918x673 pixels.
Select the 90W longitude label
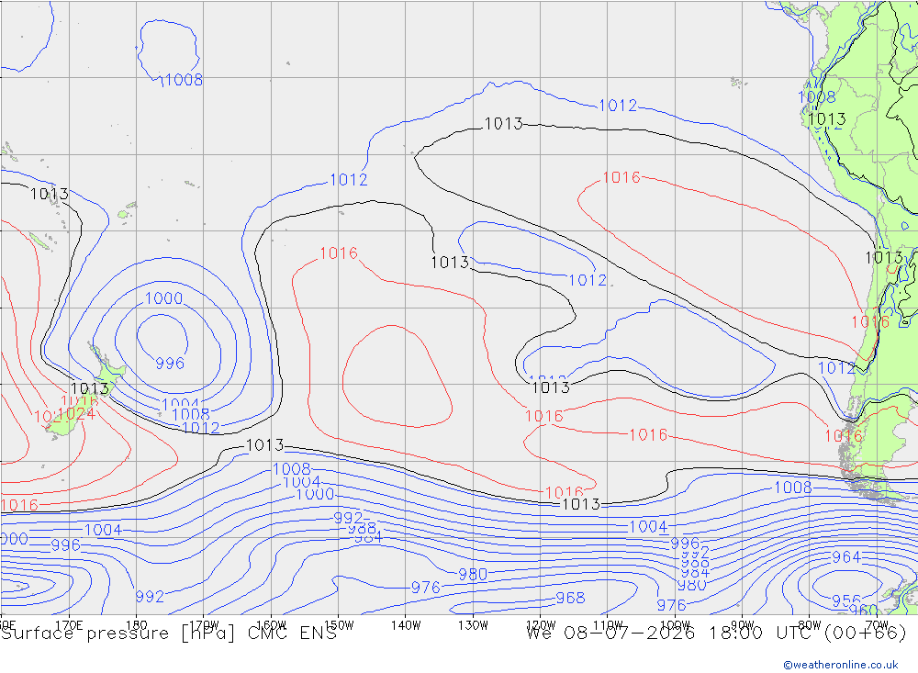743,625
